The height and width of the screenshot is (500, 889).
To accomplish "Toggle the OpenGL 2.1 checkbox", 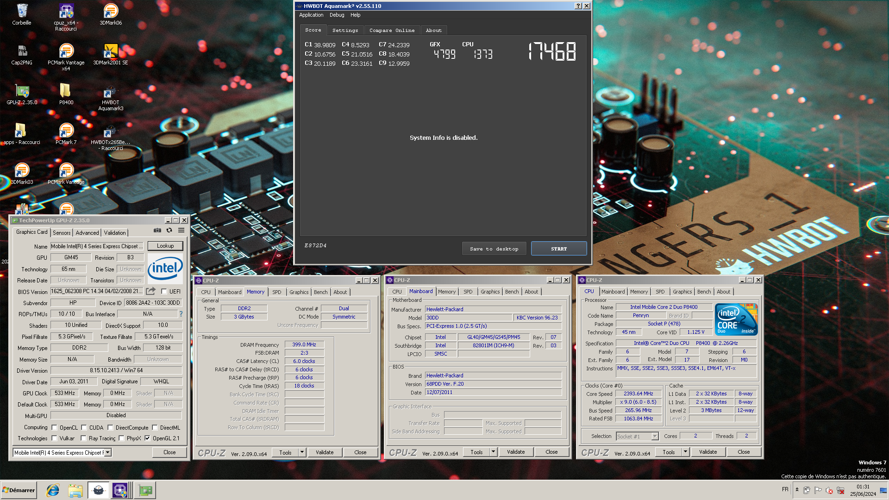I will pos(147,438).
